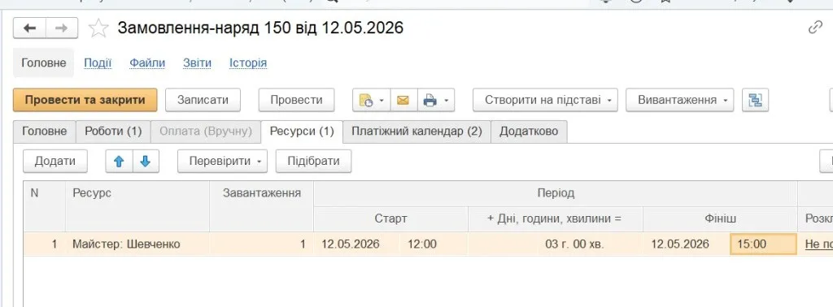Viewport: 833px width, 307px height.
Task: Open the Файли section link
Action: tap(147, 63)
